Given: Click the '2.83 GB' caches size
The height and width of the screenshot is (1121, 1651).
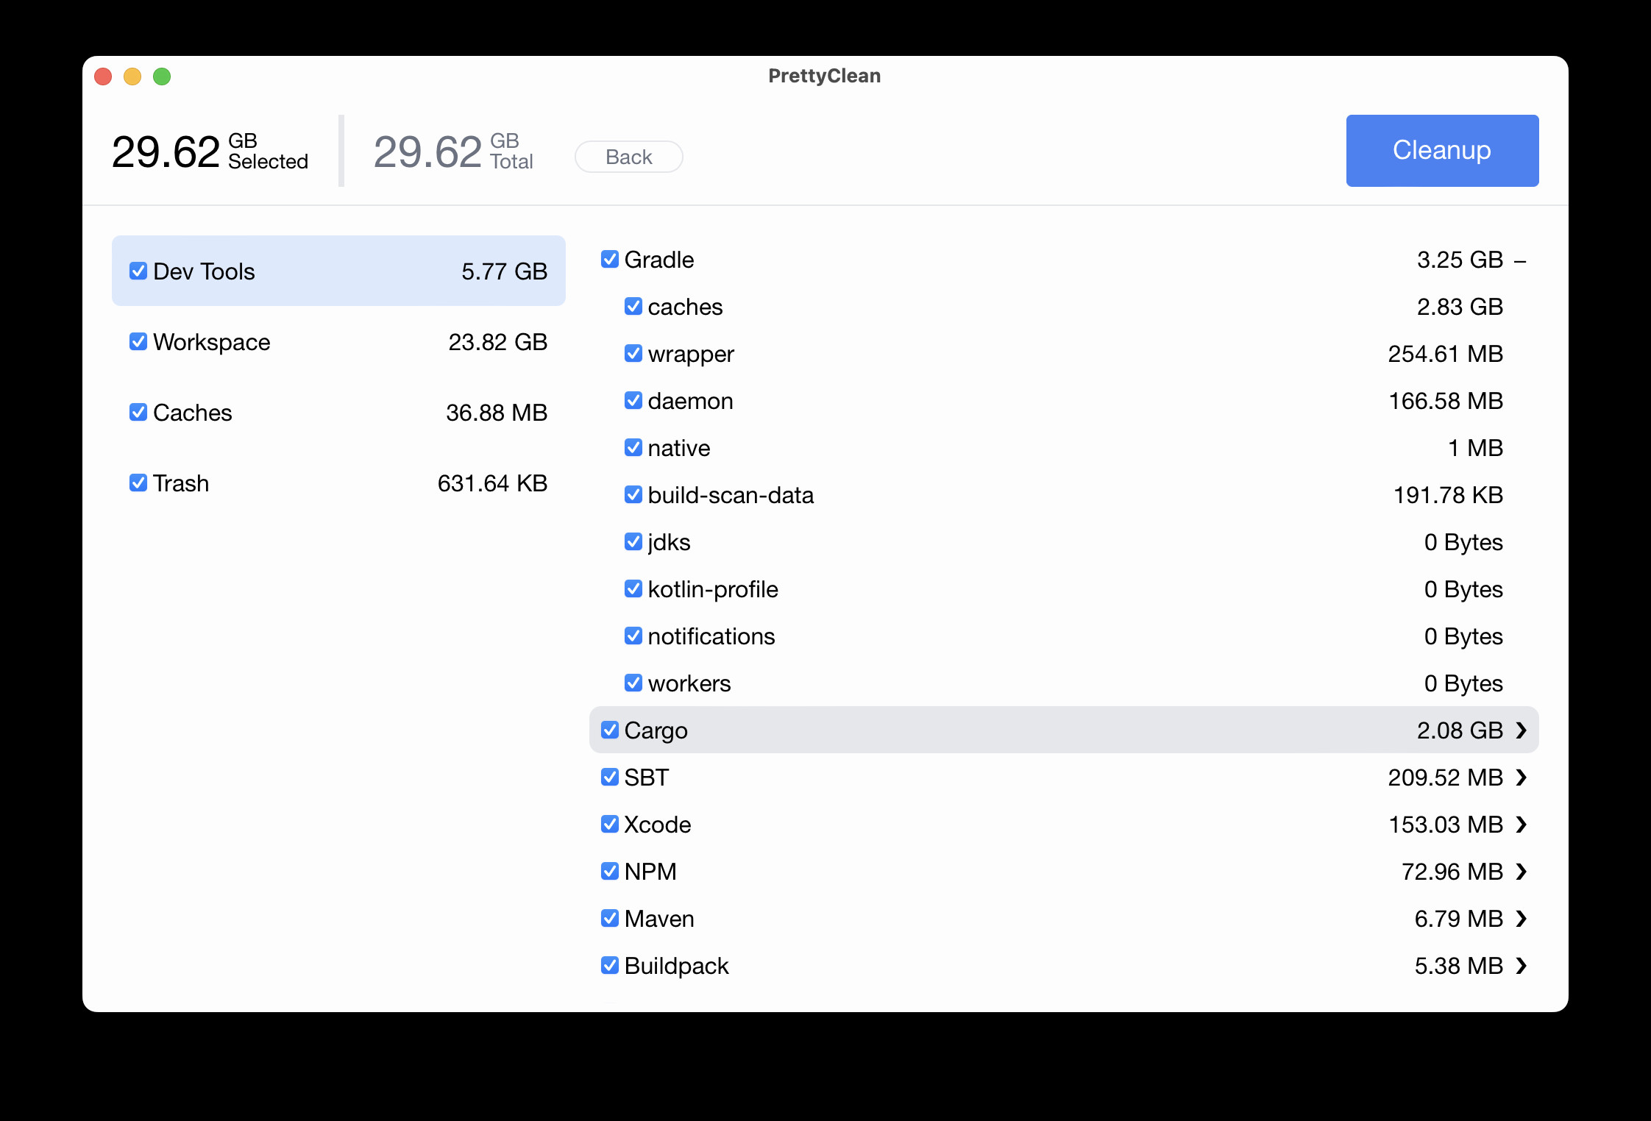Looking at the screenshot, I should pos(1460,307).
